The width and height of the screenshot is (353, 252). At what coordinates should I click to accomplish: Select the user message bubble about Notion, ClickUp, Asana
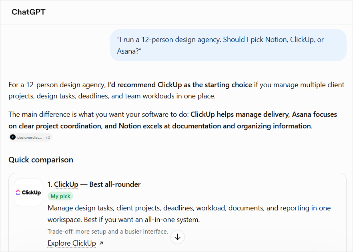[x=228, y=45]
